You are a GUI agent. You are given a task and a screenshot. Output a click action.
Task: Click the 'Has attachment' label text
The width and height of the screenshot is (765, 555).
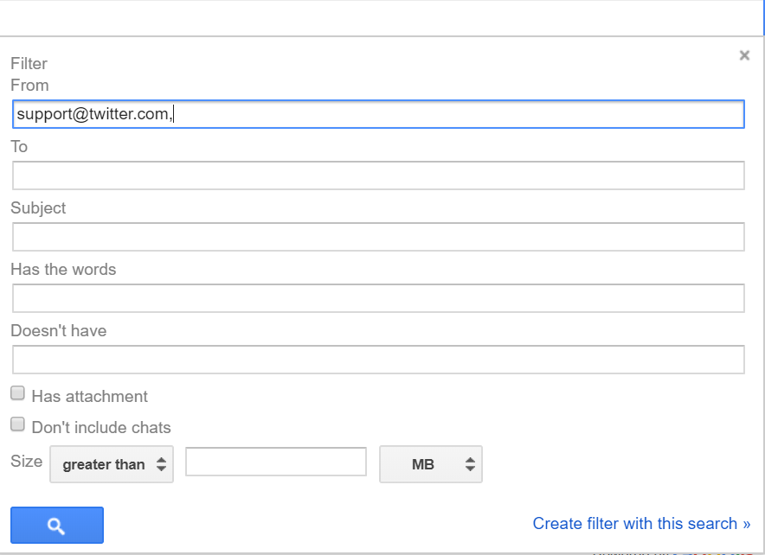(x=89, y=397)
